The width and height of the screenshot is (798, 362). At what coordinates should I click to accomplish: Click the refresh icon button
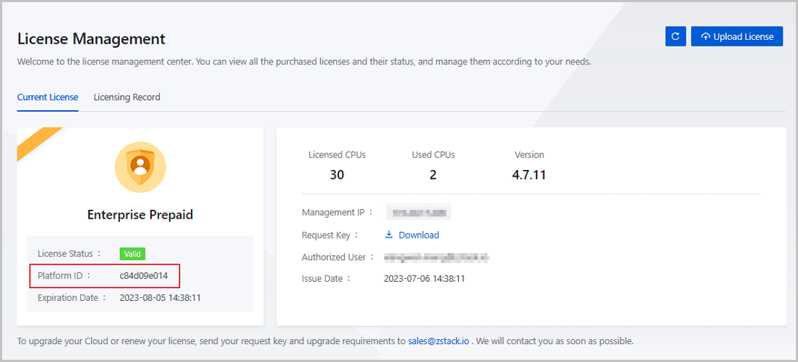675,37
